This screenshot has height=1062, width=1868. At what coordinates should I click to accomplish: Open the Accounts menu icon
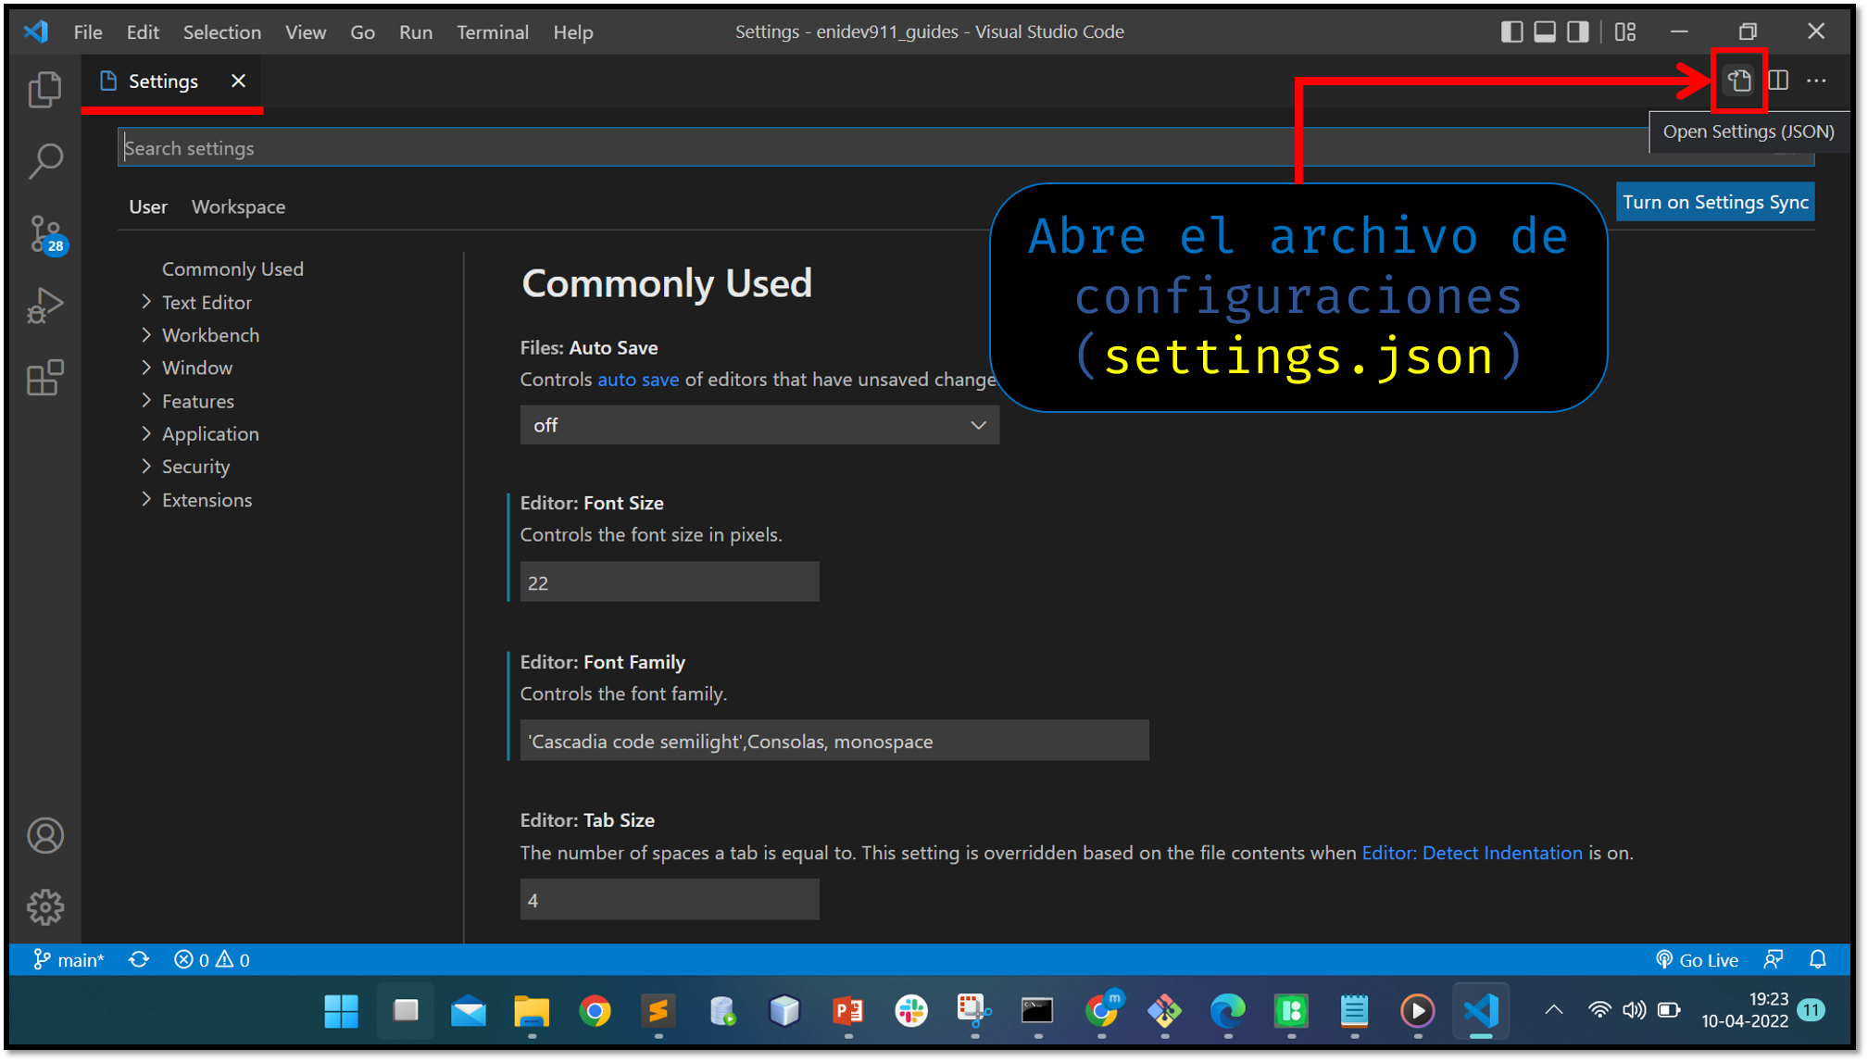(x=44, y=836)
